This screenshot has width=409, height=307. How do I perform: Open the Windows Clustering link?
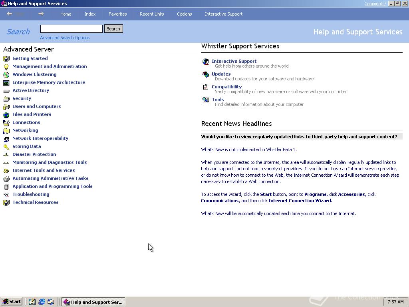click(34, 74)
